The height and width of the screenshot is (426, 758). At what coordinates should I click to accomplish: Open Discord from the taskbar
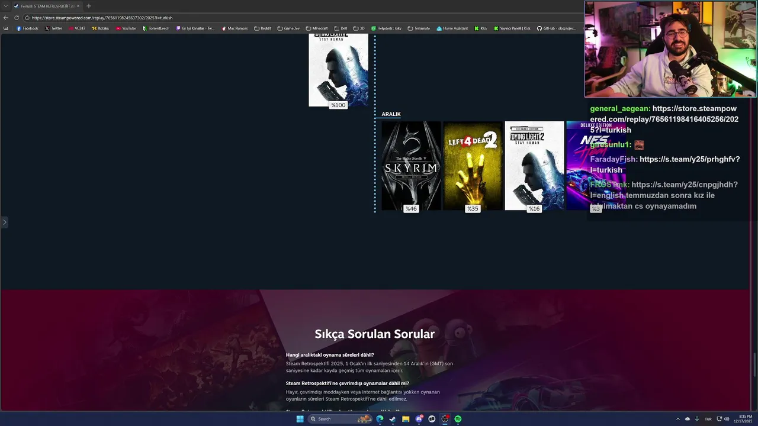point(419,419)
